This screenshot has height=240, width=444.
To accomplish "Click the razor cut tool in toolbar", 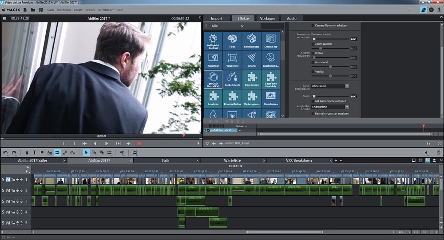I will [x=122, y=152].
